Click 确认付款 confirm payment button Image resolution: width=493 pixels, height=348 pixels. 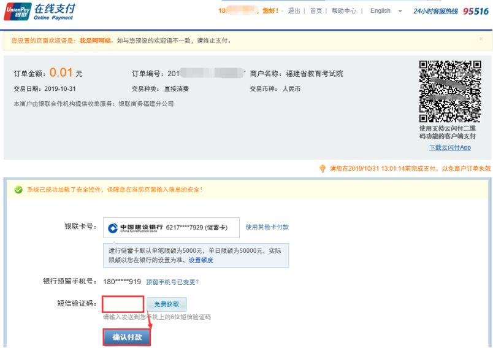(126, 338)
